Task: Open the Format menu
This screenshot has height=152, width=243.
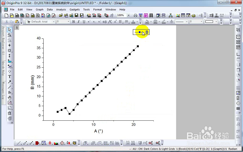Action: [x=98, y=10]
